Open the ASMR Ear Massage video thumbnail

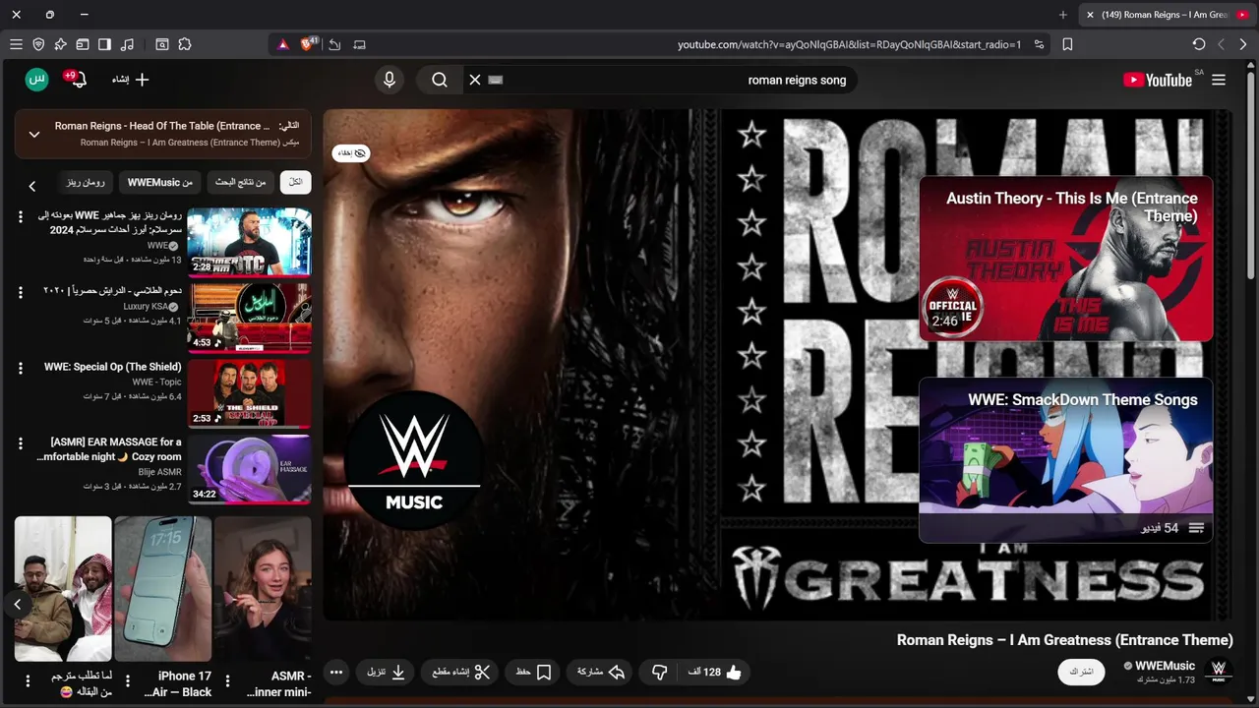click(250, 469)
